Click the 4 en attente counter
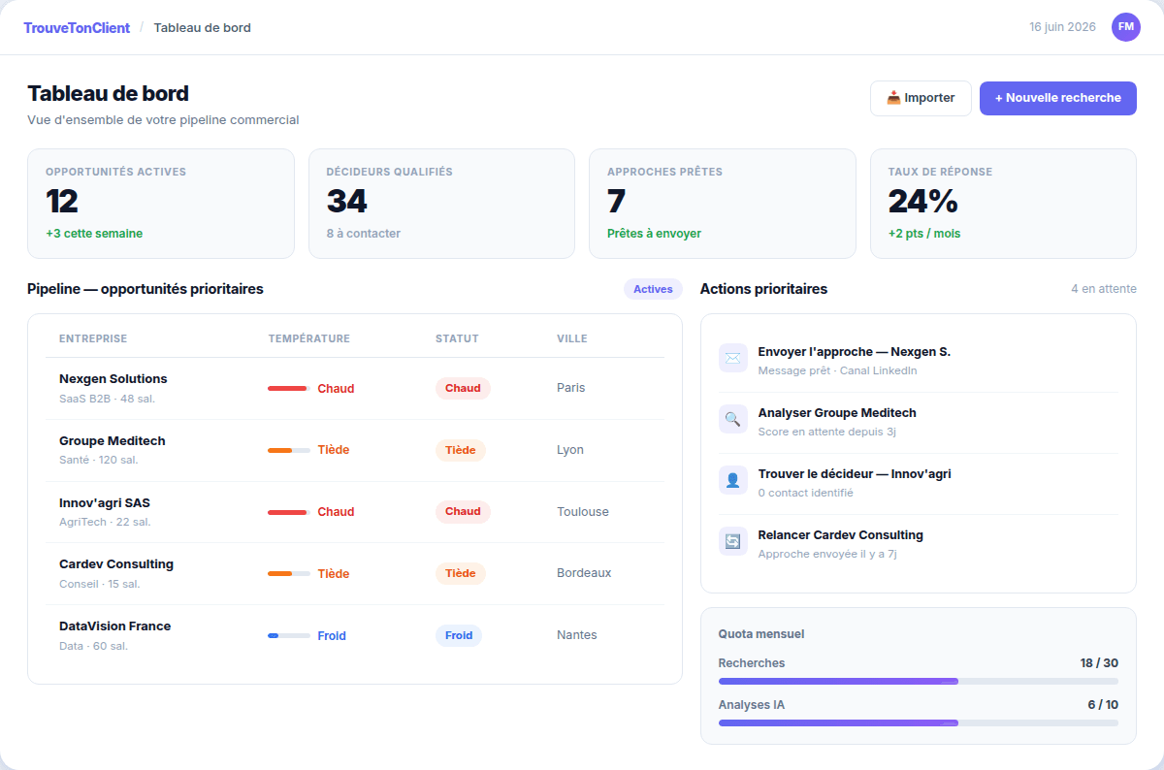The width and height of the screenshot is (1164, 770). pos(1104,289)
